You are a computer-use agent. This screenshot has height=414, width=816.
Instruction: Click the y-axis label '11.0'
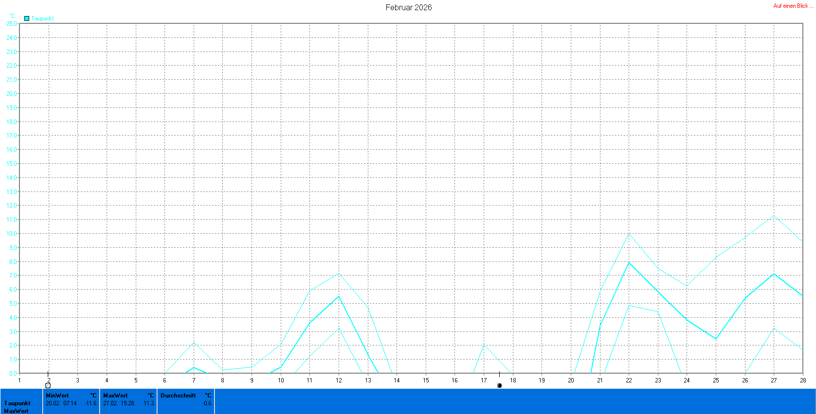(x=12, y=219)
